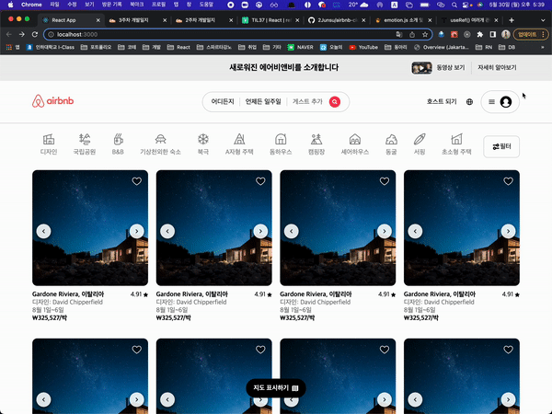The image size is (552, 414).
Task: Click 호스트 되기 link
Action: click(442, 101)
